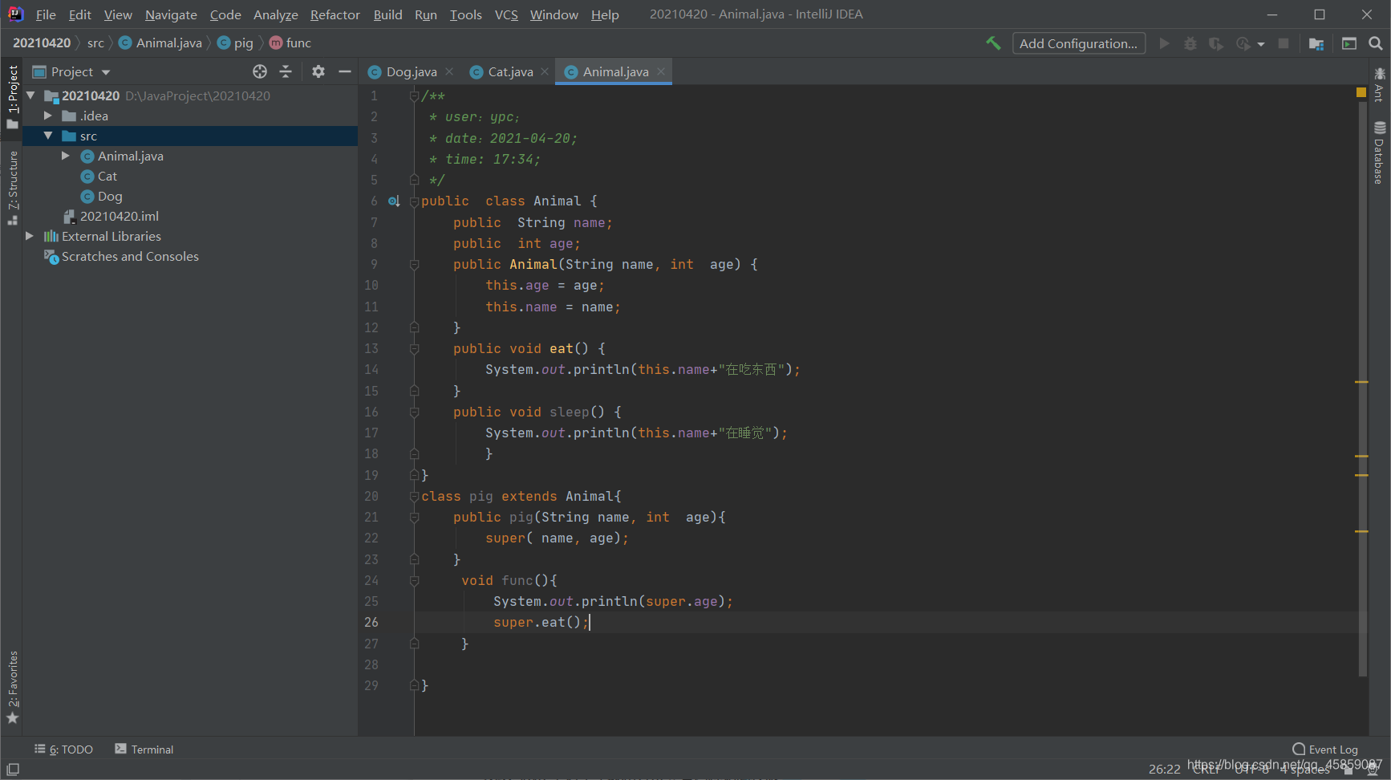Select the Dog class in the project tree
The image size is (1391, 780).
(110, 196)
